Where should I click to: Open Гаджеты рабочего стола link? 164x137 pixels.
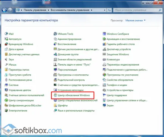click(x=121, y=44)
